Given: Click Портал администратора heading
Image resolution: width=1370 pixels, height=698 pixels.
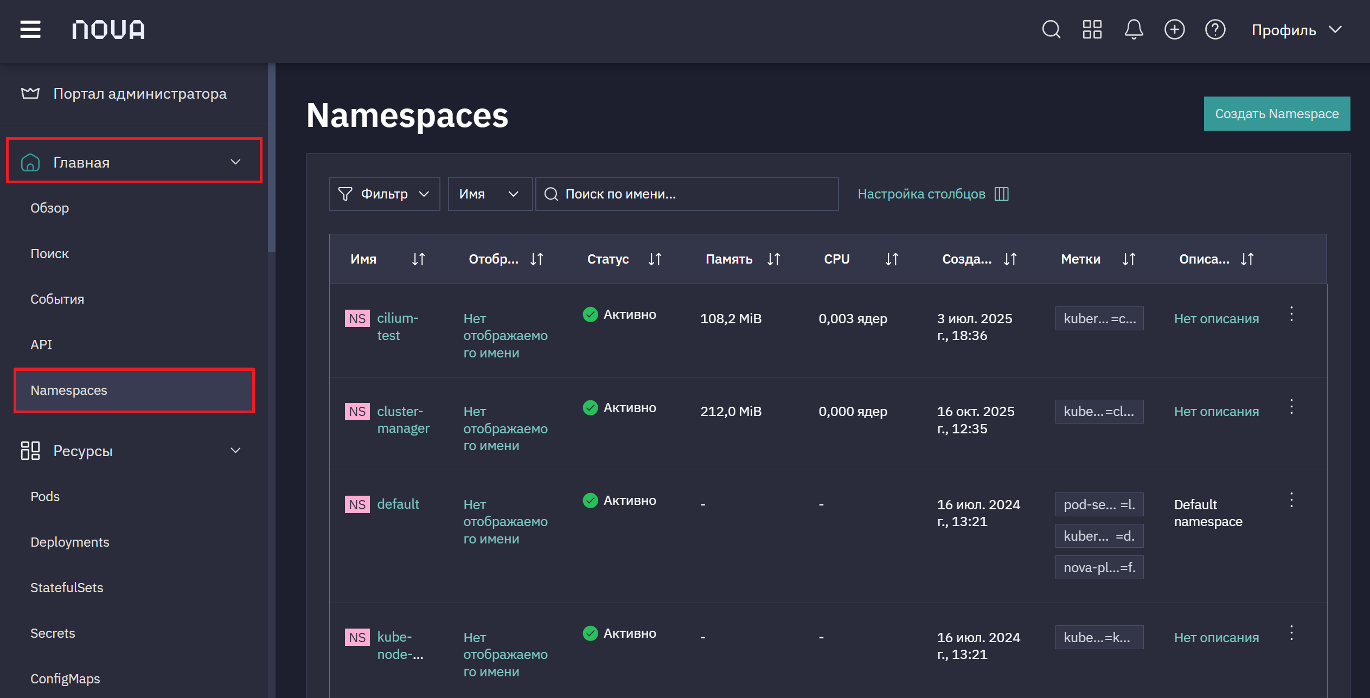Looking at the screenshot, I should [x=140, y=94].
